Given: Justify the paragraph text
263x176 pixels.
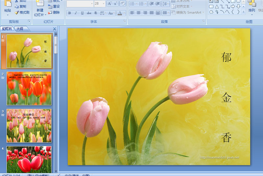Looking at the screenshot, I should [152, 13].
